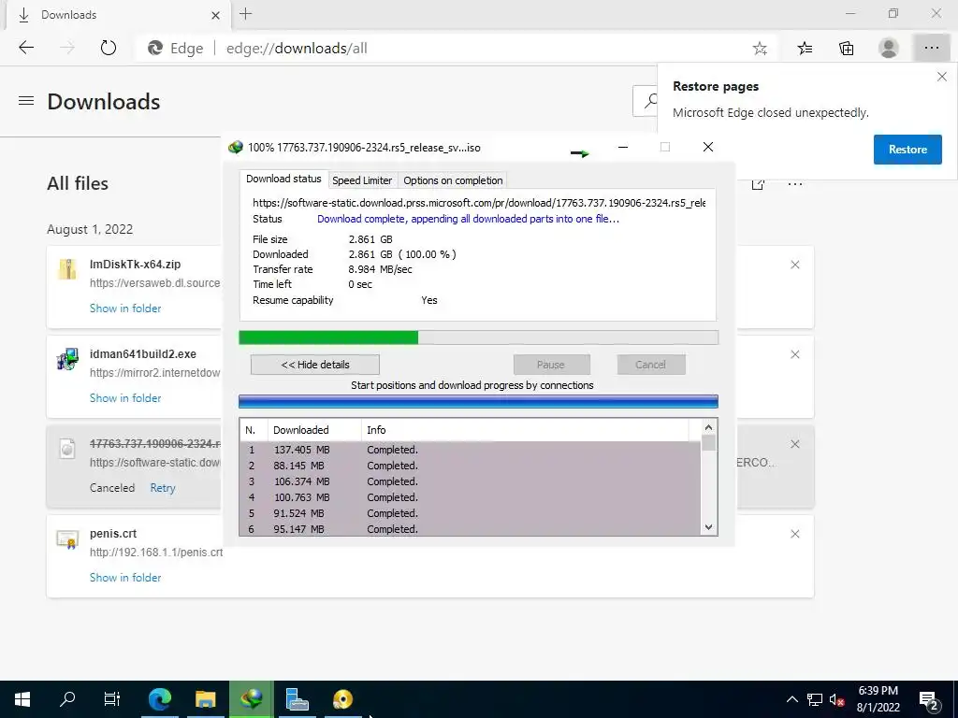Open Edge Settings and more menu
The height and width of the screenshot is (718, 958).
(931, 49)
